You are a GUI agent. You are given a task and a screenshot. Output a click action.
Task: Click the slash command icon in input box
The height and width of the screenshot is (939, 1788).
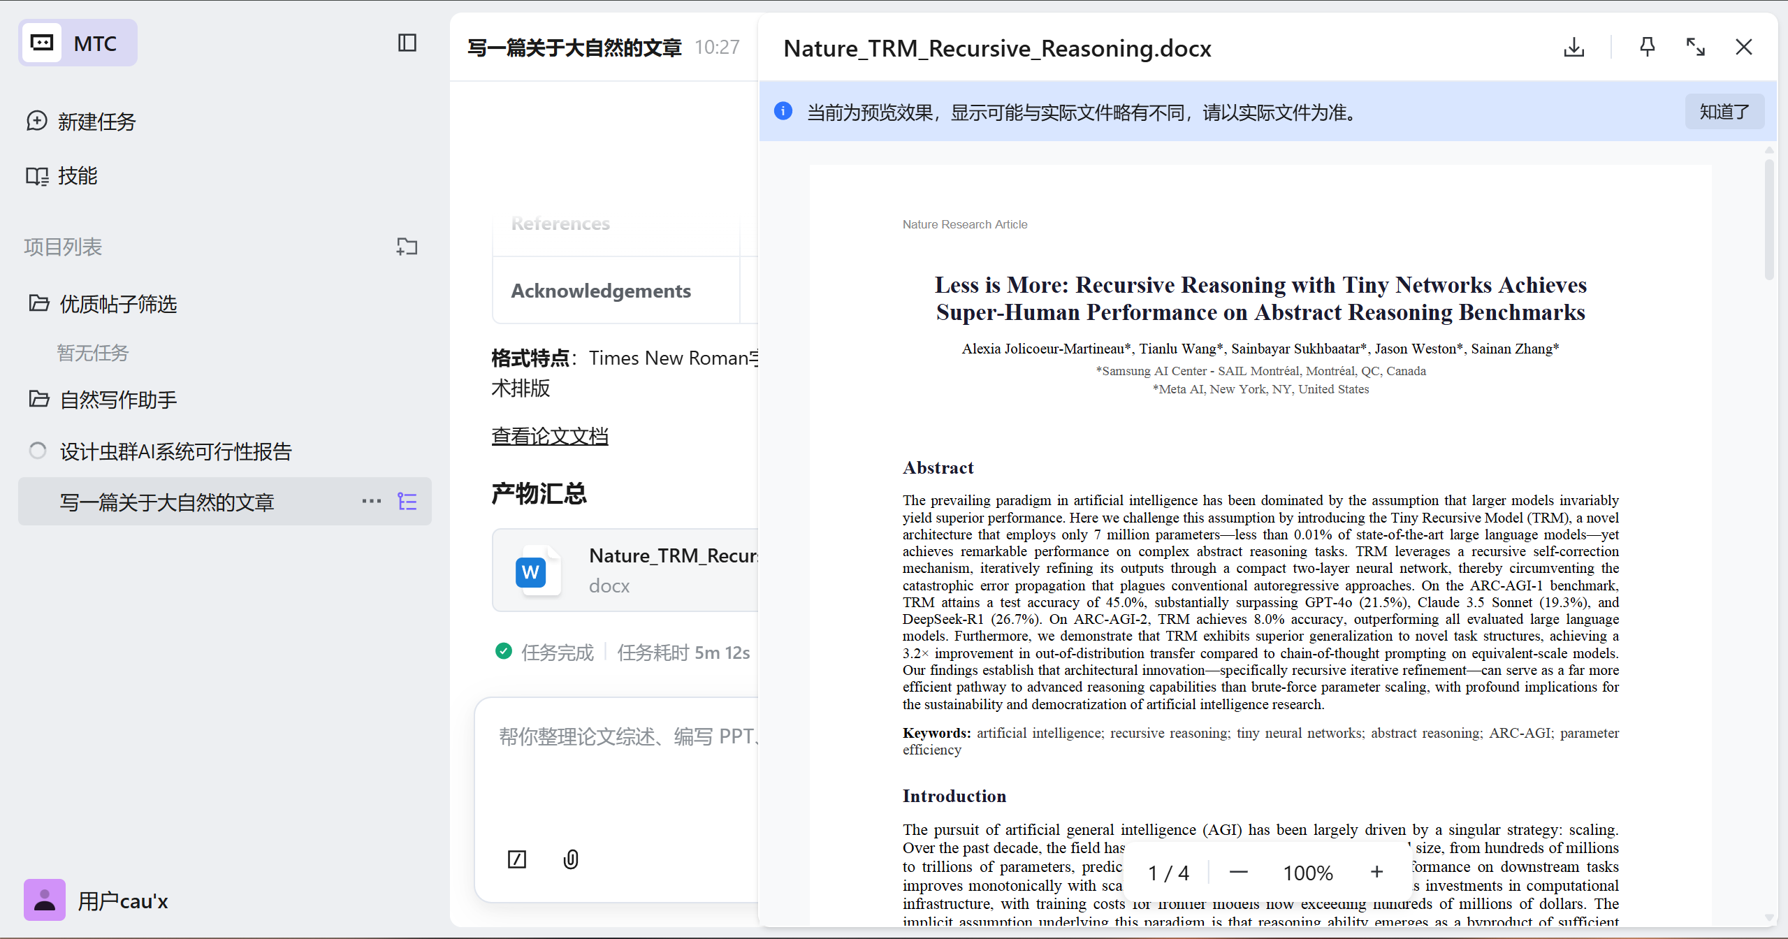tap(517, 859)
